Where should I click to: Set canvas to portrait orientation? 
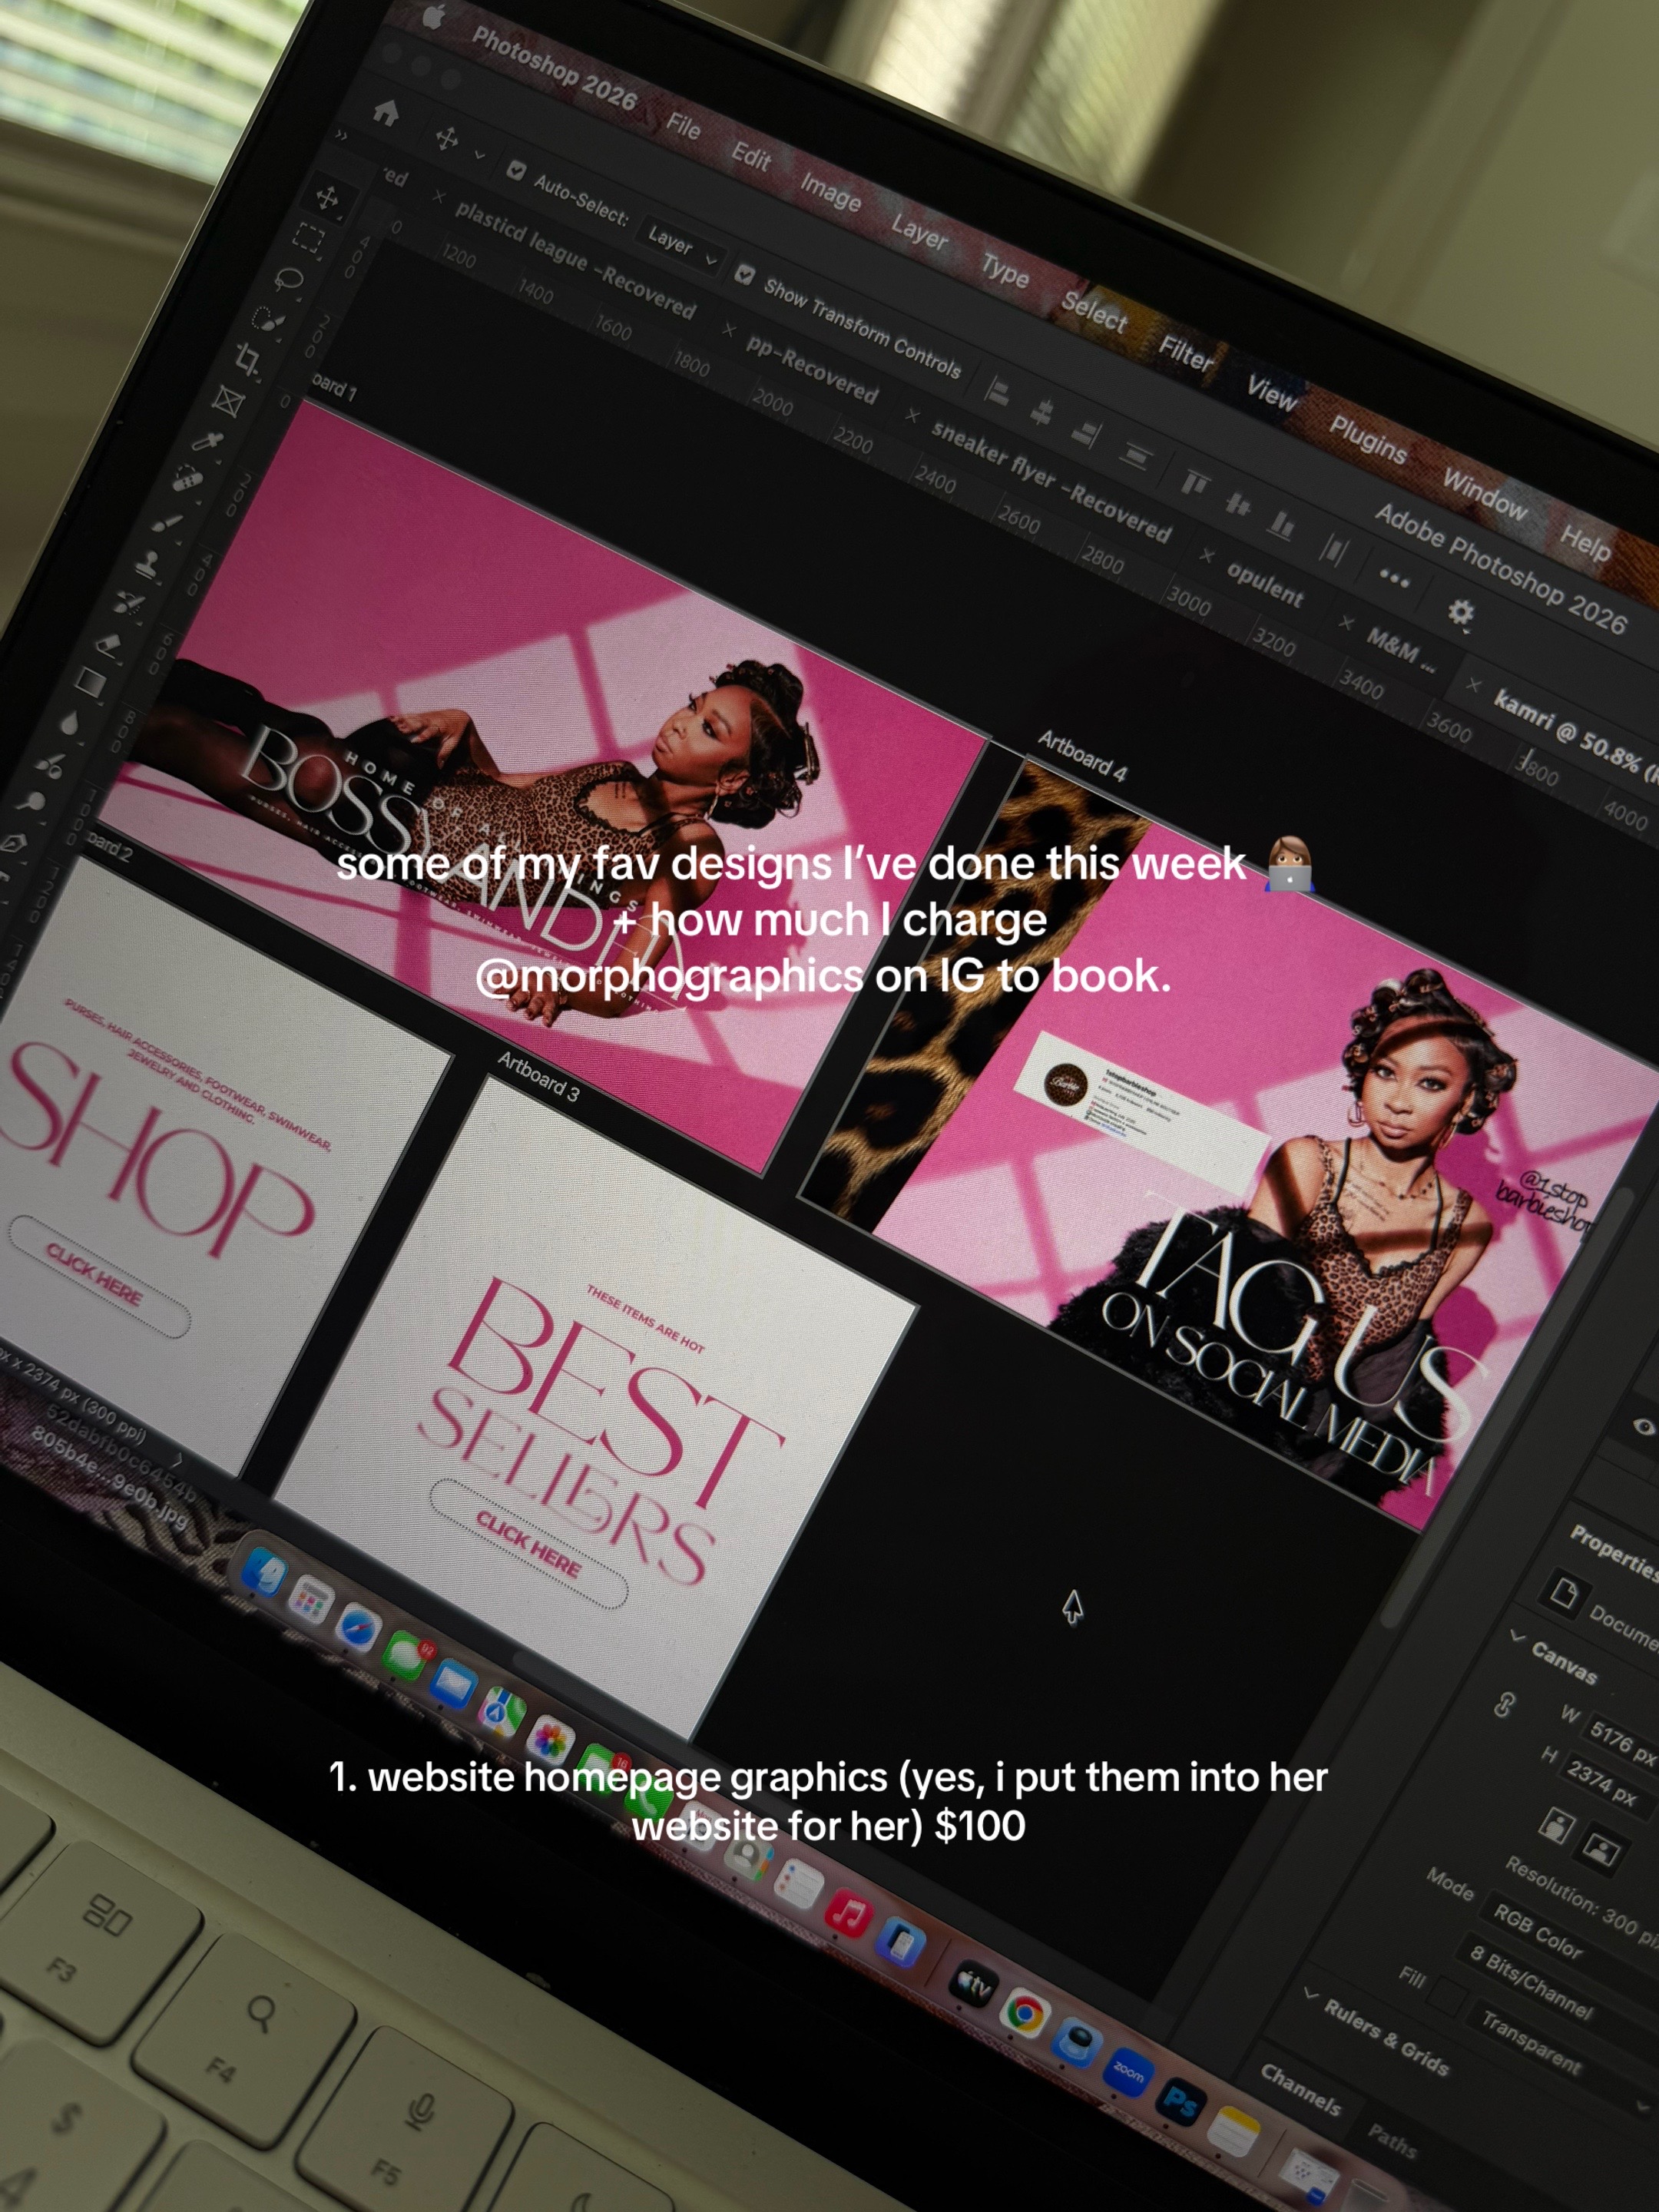(x=1556, y=1824)
